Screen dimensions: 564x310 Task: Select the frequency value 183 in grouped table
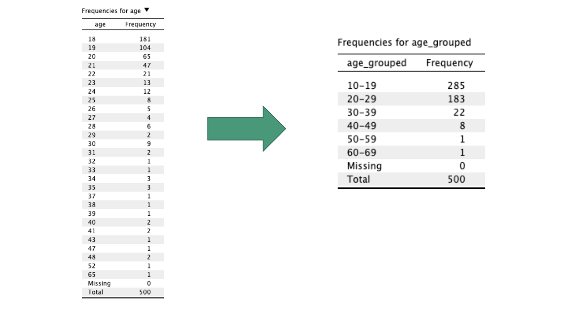pos(456,99)
